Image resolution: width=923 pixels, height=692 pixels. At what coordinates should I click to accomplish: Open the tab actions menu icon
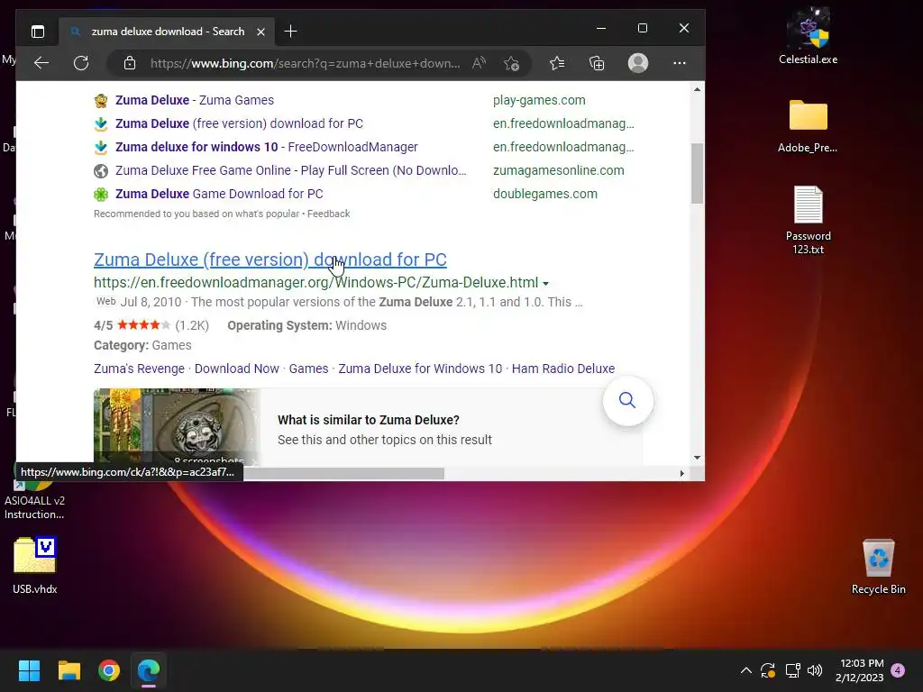pyautogui.click(x=38, y=32)
